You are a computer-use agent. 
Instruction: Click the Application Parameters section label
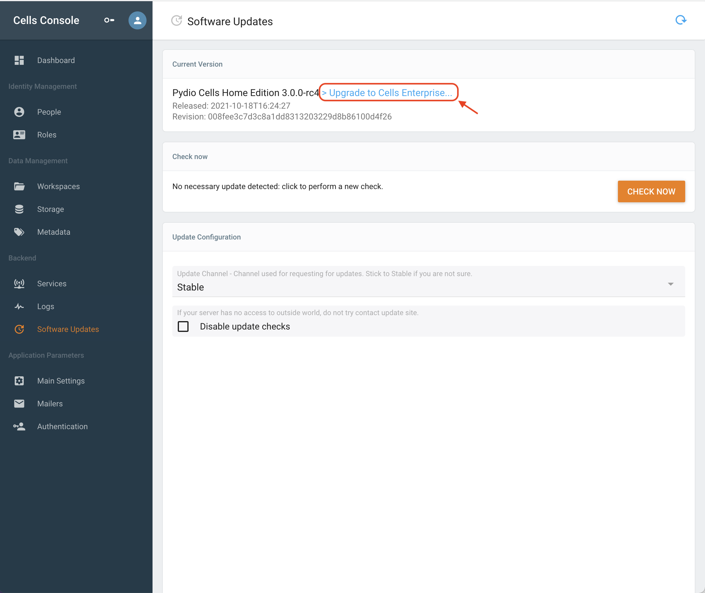point(46,355)
